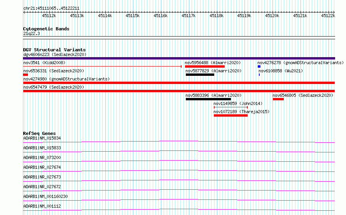Click the thin red nsv1149859 variant line
346x215 pixels.
coord(231,107)
